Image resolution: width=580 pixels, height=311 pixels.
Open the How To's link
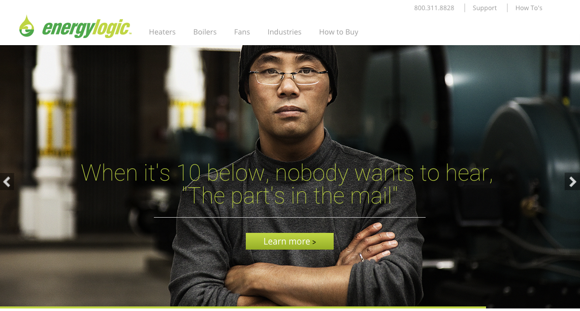[x=529, y=8]
